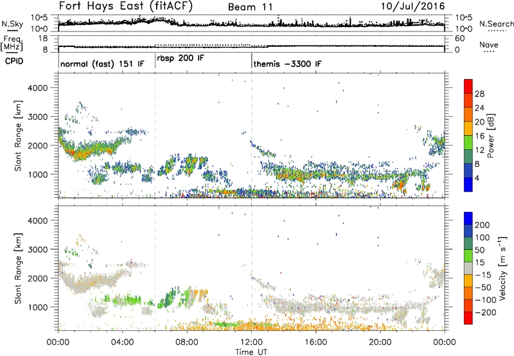Click the '20:00' time tick label

(380, 342)
